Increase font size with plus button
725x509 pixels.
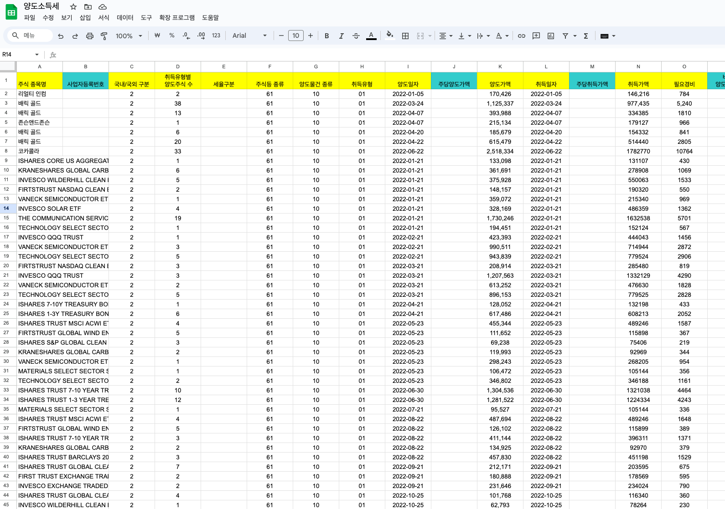[311, 36]
